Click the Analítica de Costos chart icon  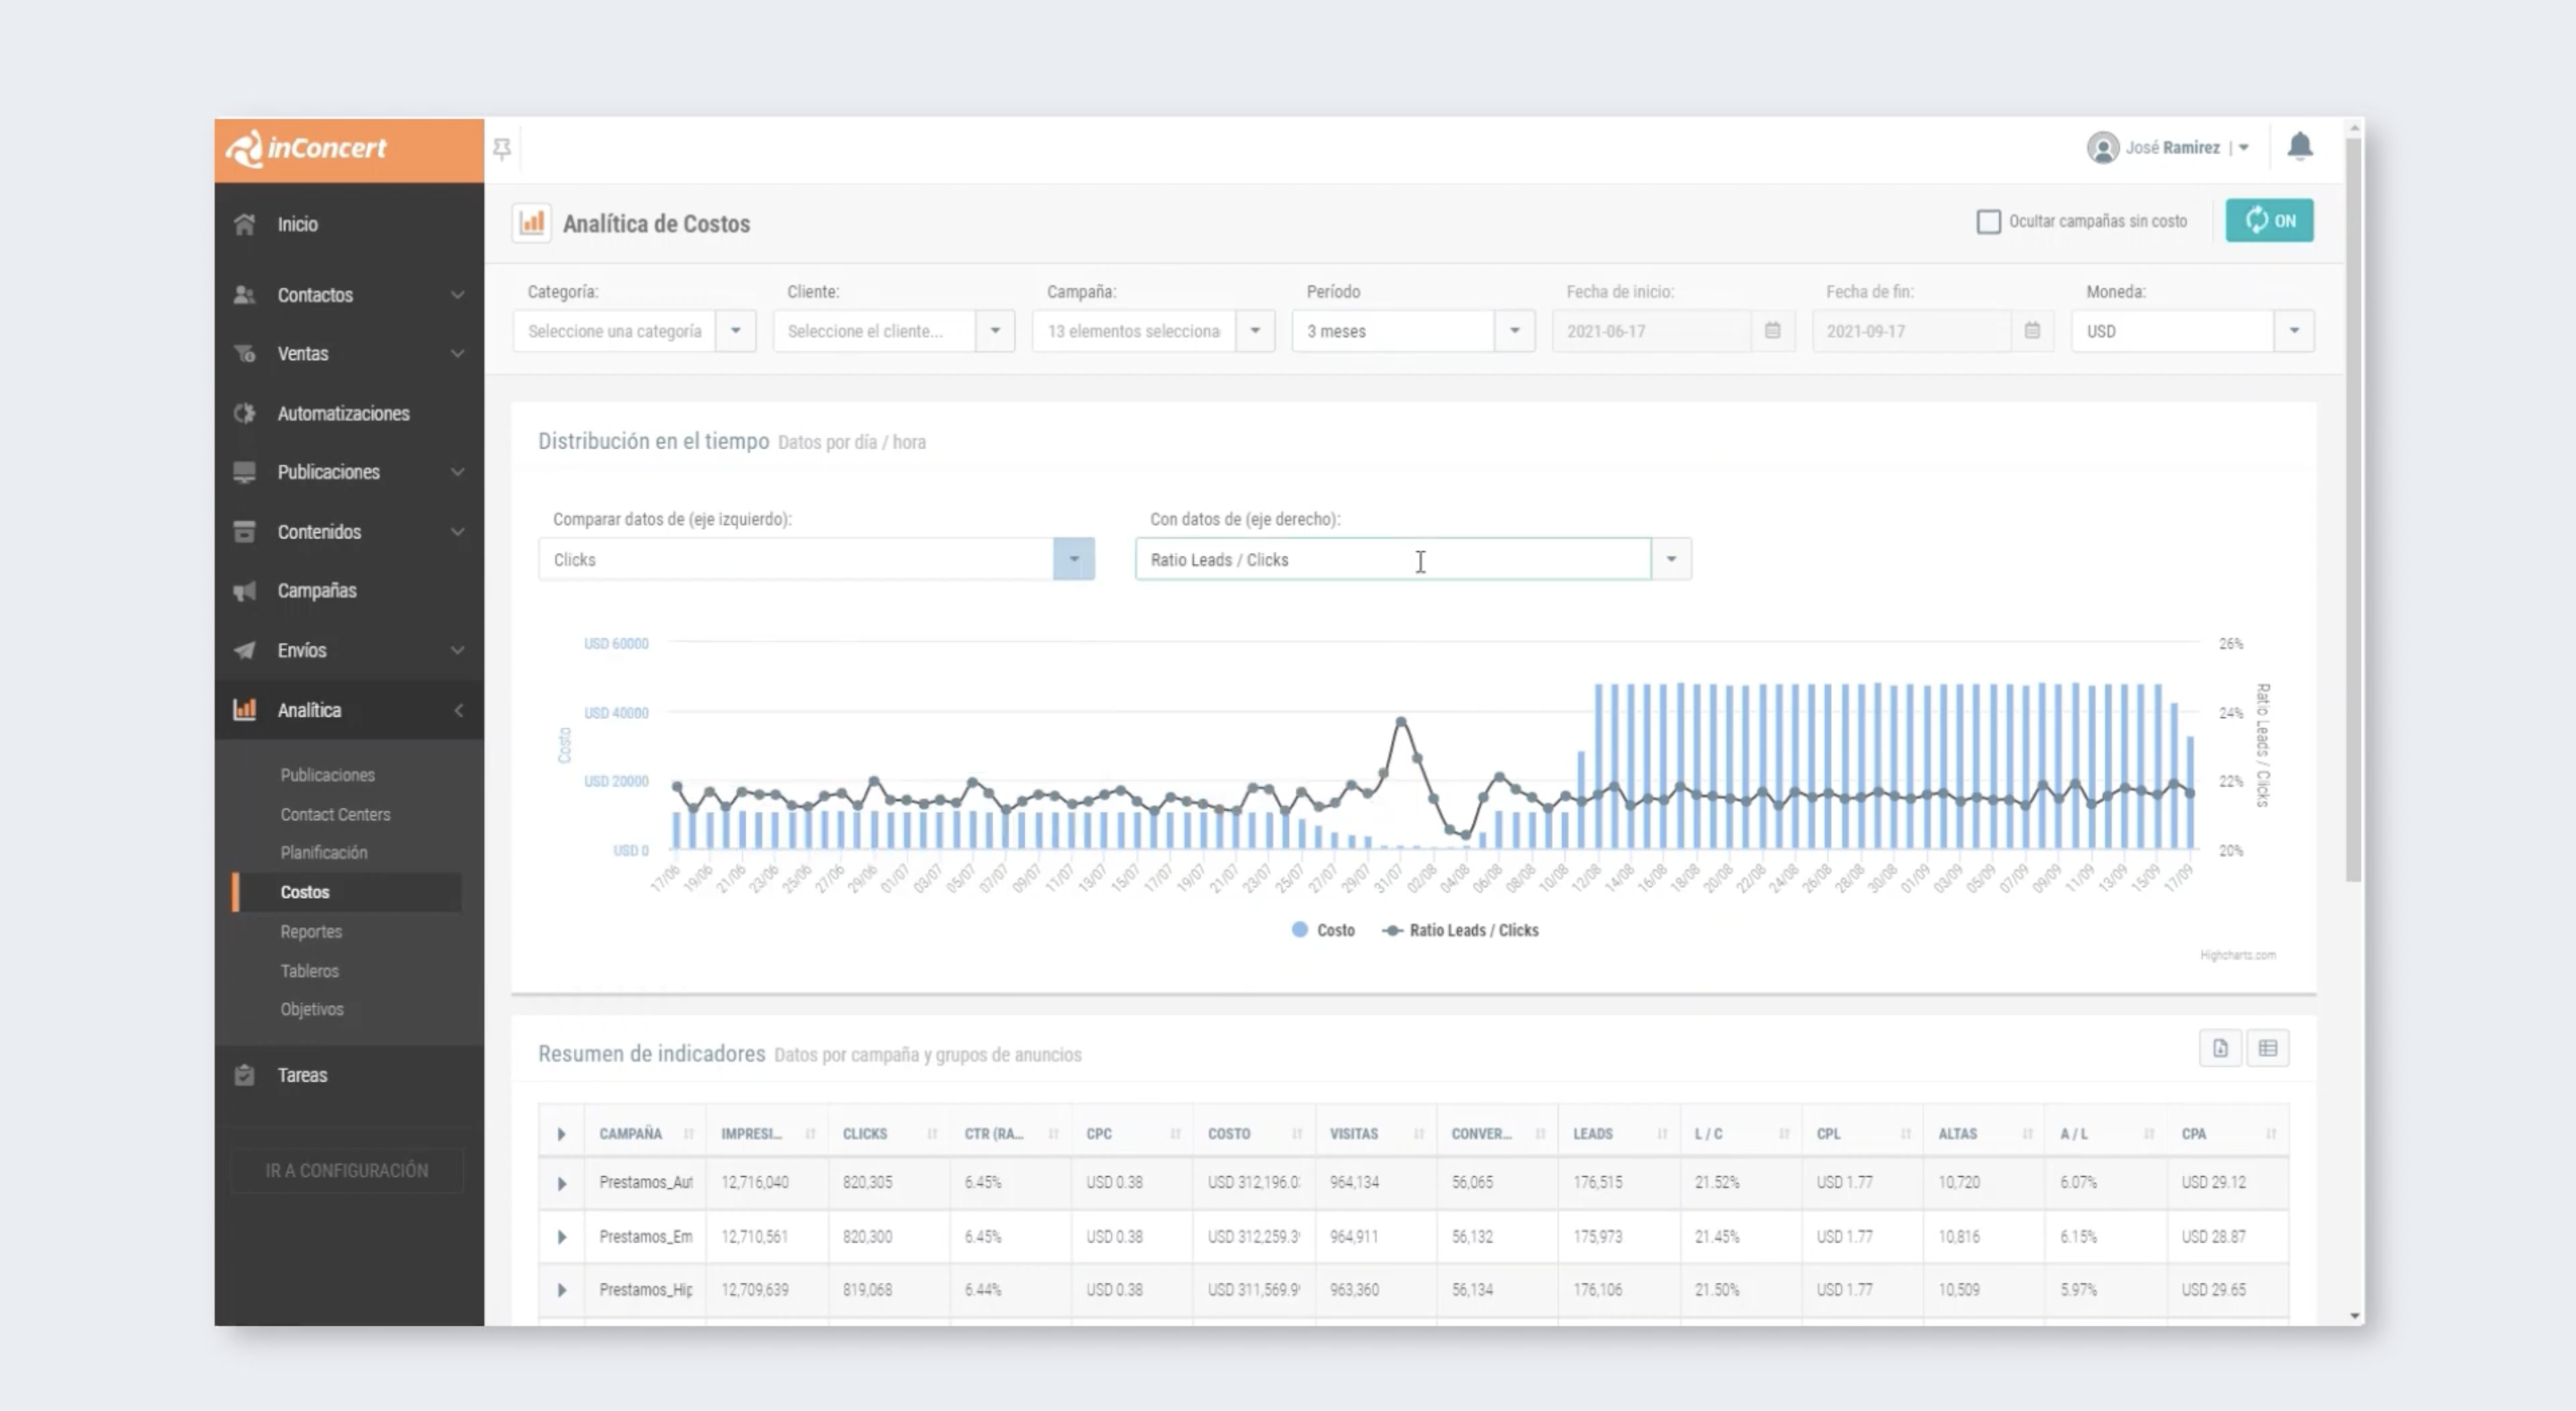tap(531, 222)
